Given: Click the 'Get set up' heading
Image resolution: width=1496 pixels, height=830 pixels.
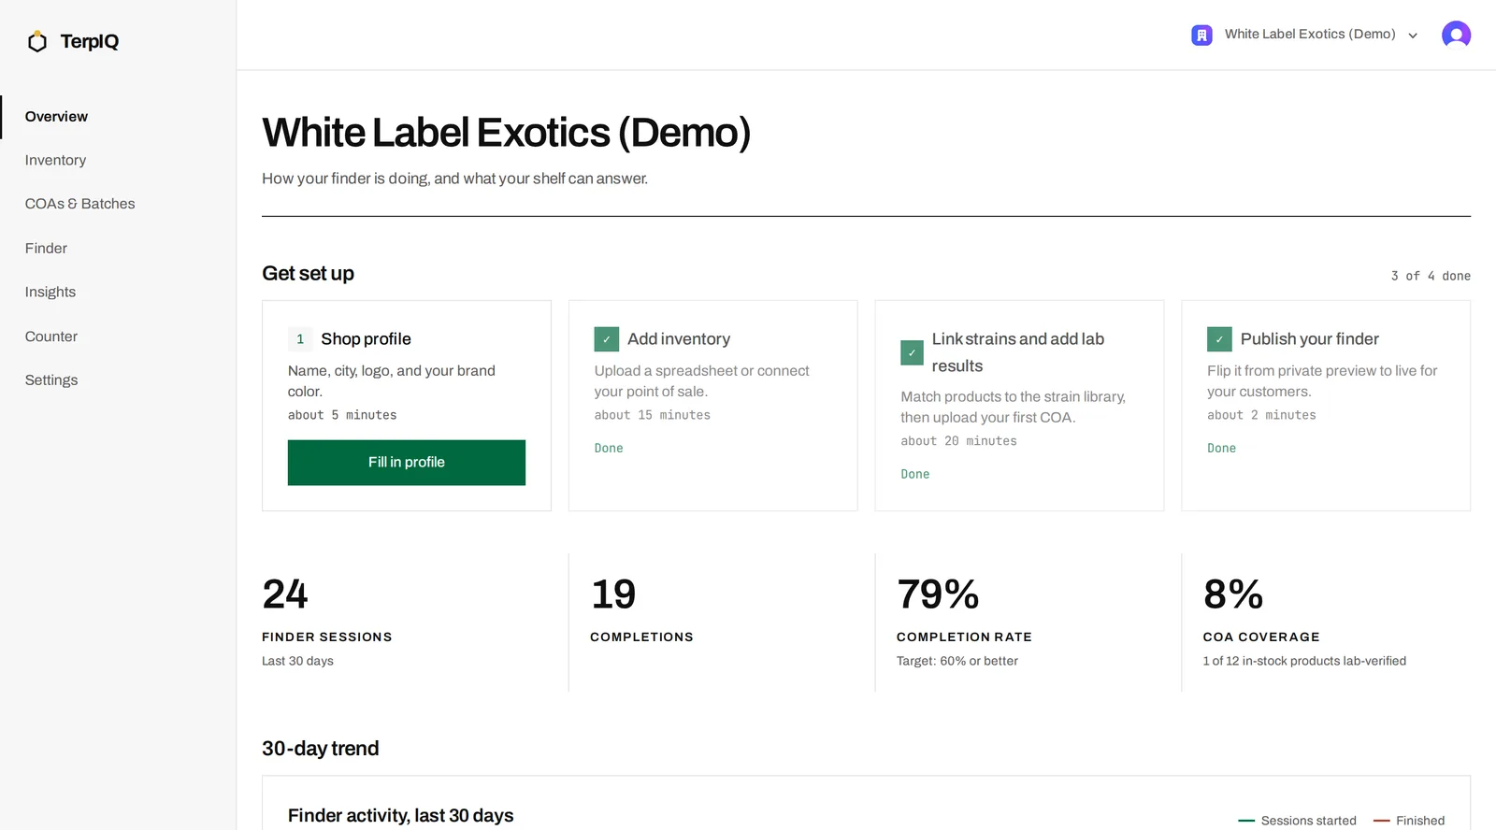Looking at the screenshot, I should (308, 274).
